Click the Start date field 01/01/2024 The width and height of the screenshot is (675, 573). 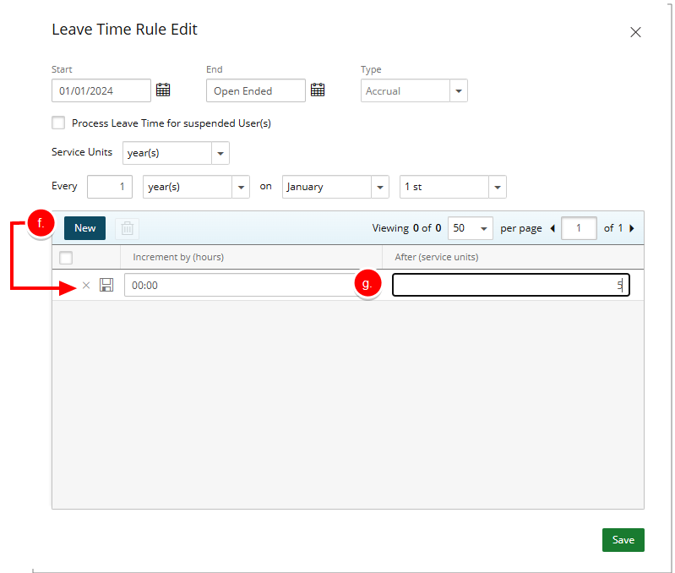pyautogui.click(x=101, y=90)
